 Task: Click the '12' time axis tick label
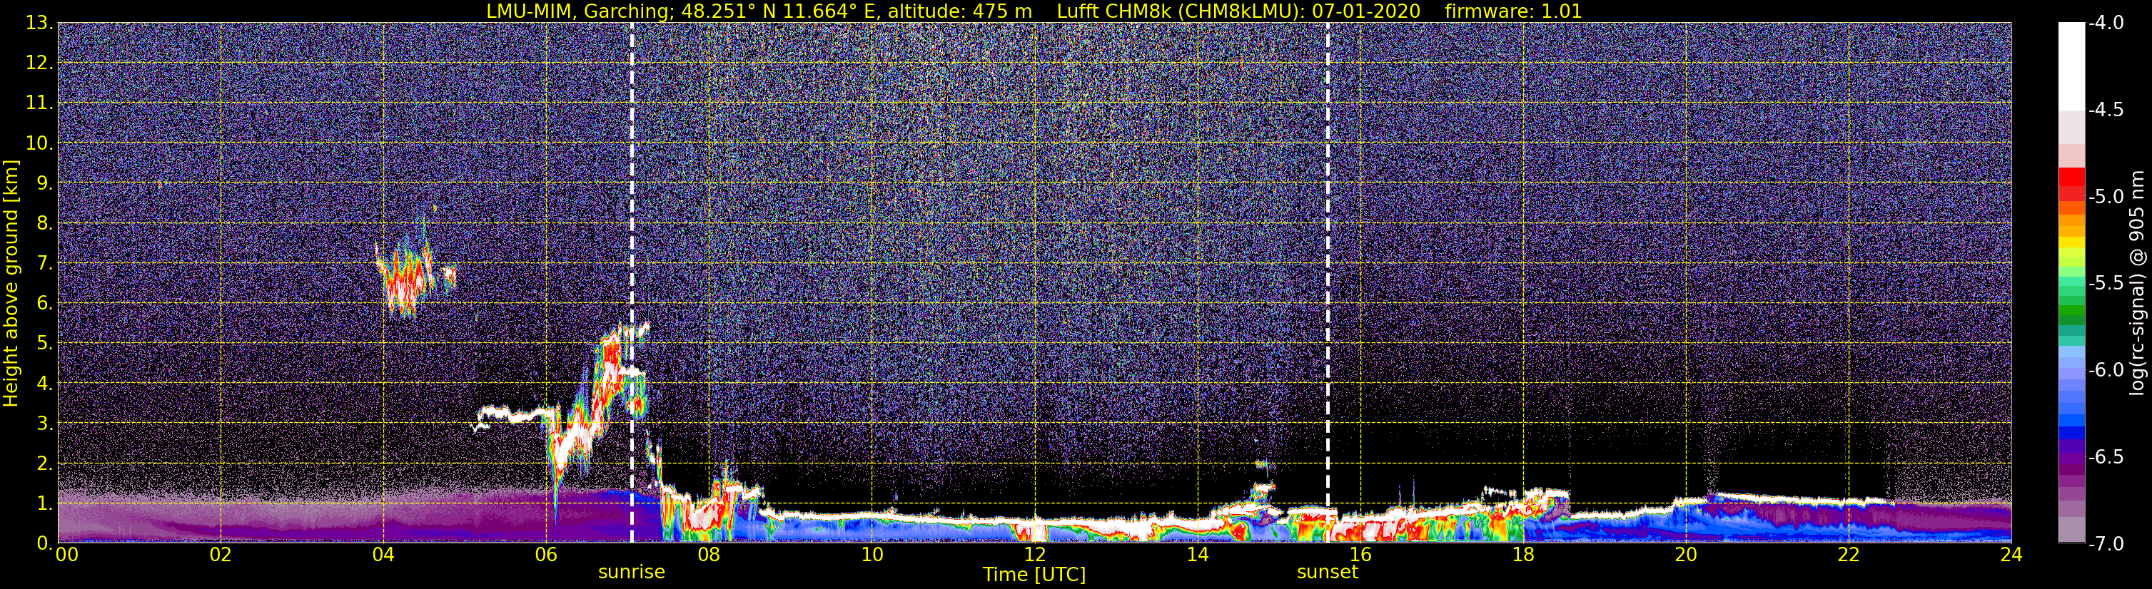click(1034, 555)
